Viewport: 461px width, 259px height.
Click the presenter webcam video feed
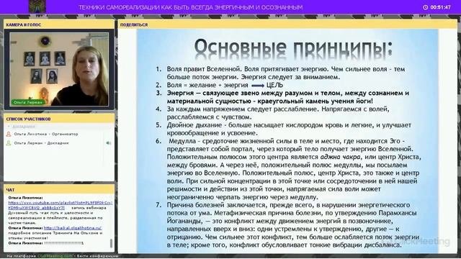(x=59, y=69)
